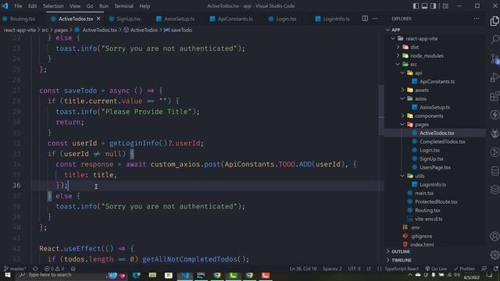Click the Go Live status button
The image size is (500, 281).
pos(436,269)
